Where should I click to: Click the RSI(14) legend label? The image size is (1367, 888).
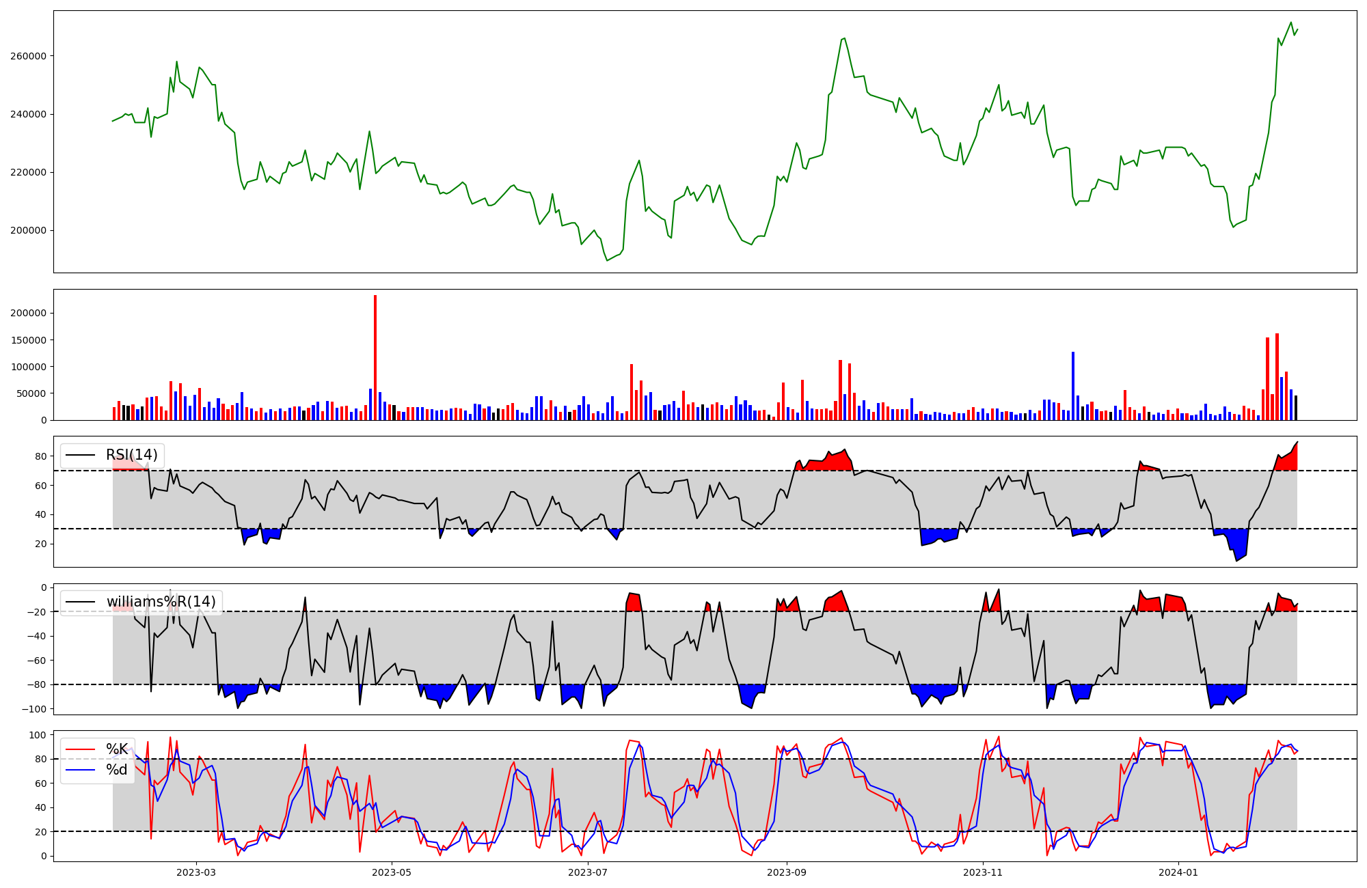click(x=131, y=455)
